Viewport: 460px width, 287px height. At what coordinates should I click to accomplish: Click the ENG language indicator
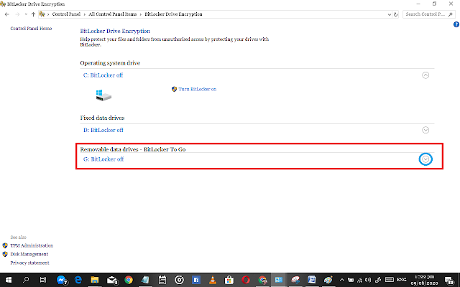pos(401,280)
